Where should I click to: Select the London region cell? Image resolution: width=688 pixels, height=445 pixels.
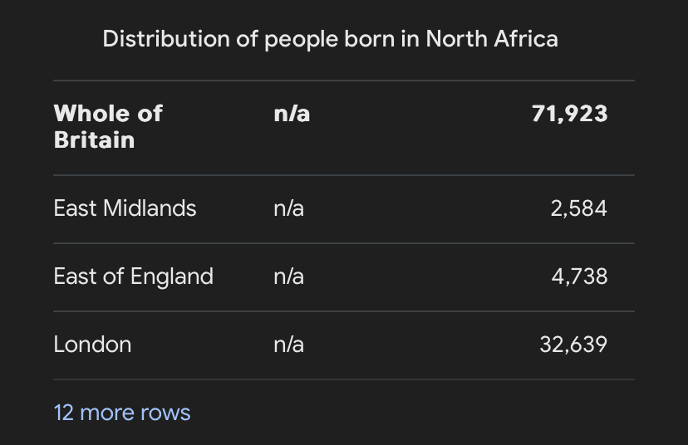point(92,345)
